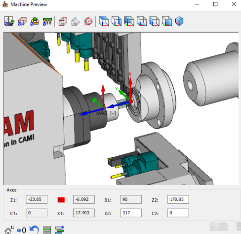Switch to the left-face view cube
Viewport: 241px width, 234px height.
155,21
